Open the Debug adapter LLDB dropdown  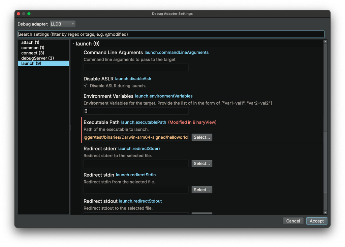(x=63, y=24)
